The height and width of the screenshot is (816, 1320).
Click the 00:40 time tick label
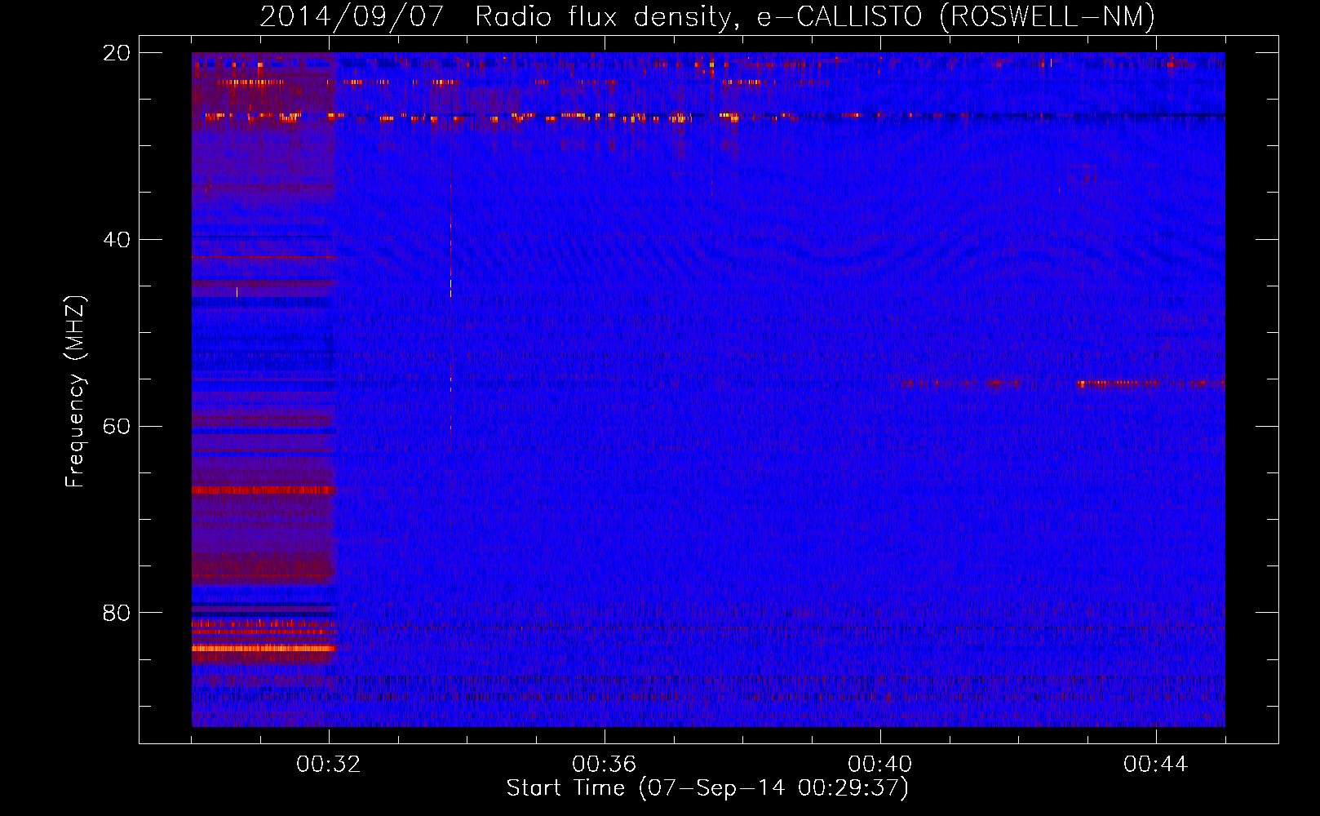click(x=880, y=765)
